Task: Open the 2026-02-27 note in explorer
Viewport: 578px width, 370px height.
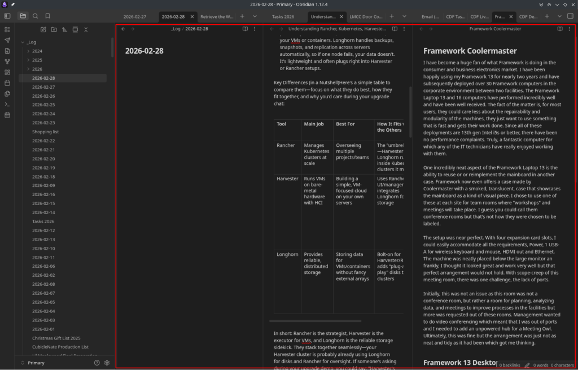Action: click(43, 87)
